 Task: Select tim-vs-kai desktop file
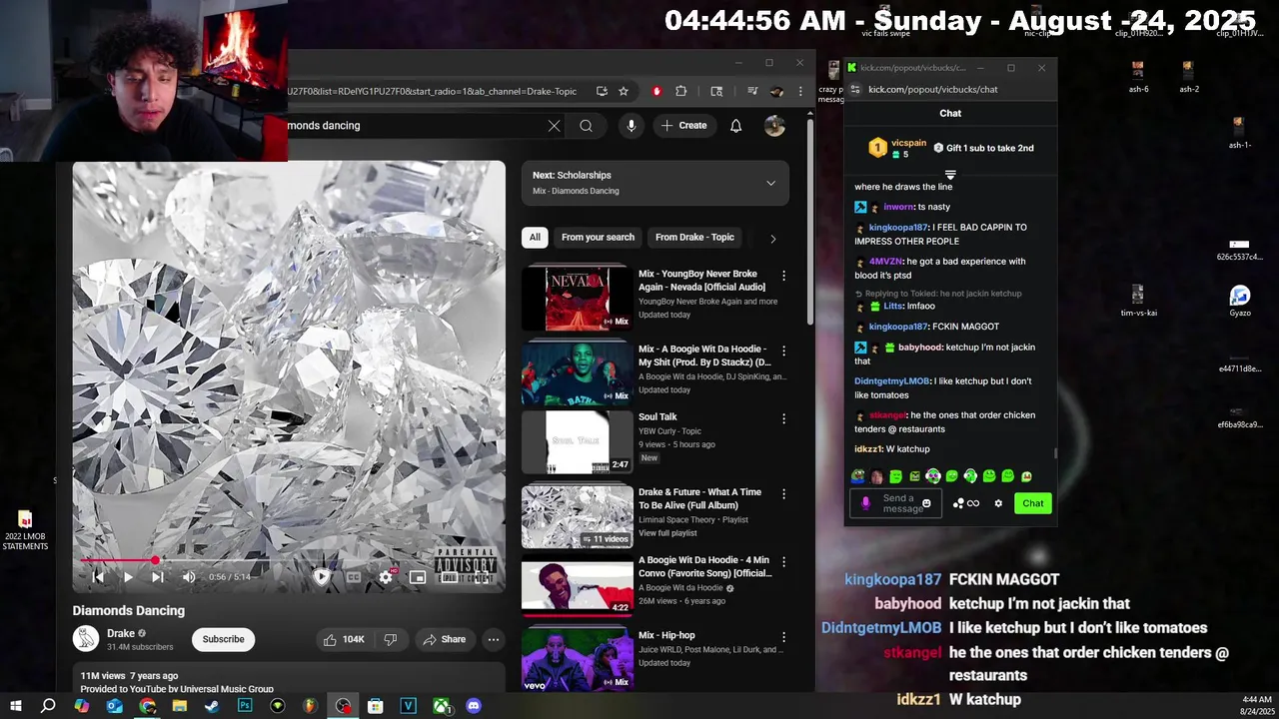pyautogui.click(x=1138, y=301)
